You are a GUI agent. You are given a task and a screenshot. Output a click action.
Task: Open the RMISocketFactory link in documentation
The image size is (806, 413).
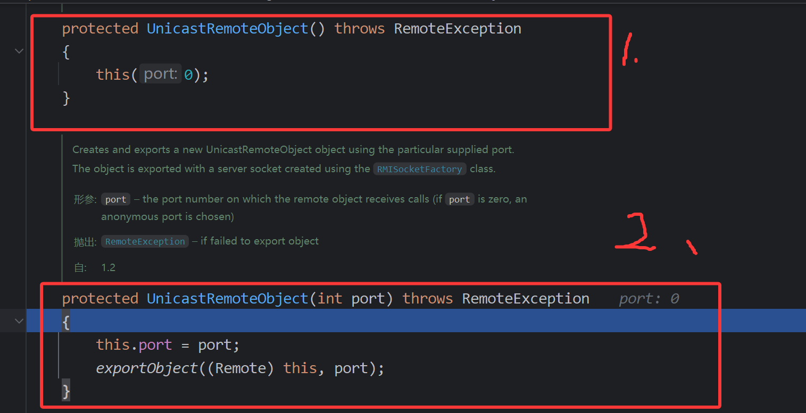[419, 169]
